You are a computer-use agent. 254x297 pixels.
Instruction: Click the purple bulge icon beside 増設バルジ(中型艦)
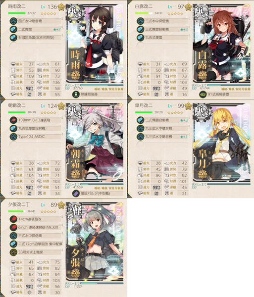tap(76, 194)
